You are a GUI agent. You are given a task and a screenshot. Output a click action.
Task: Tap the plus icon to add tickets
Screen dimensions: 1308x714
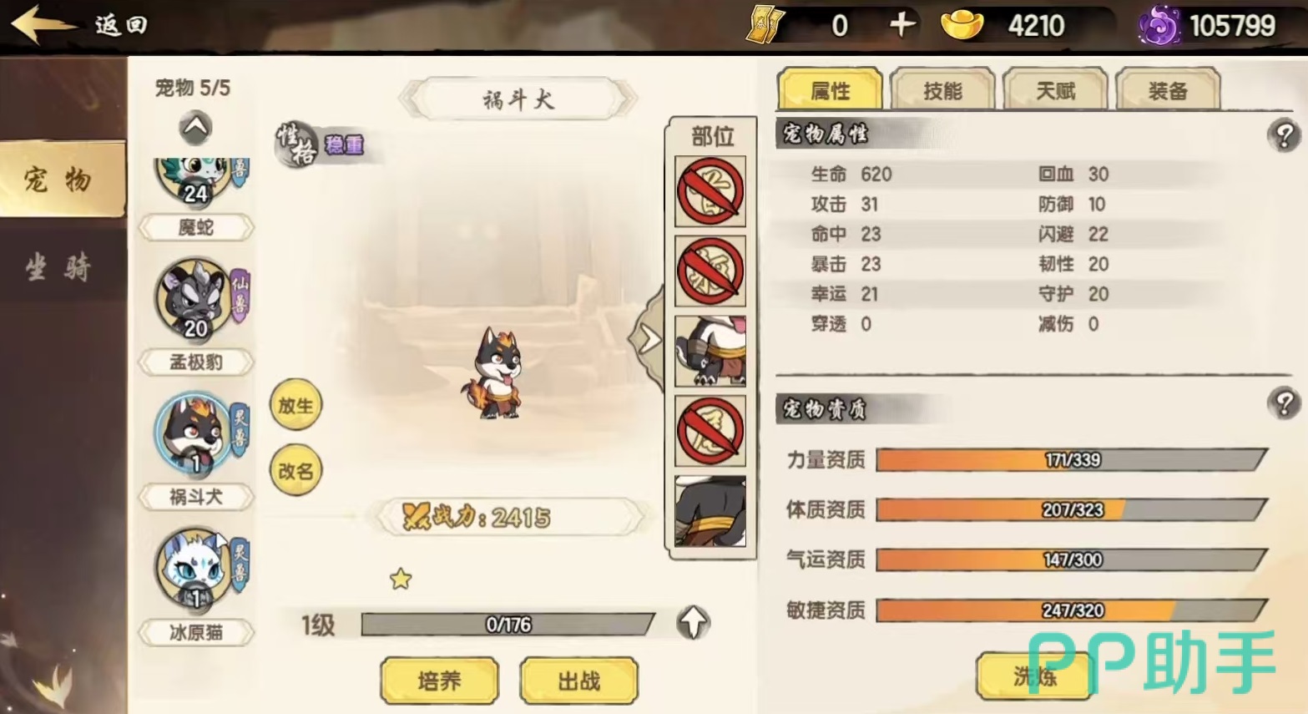(901, 25)
